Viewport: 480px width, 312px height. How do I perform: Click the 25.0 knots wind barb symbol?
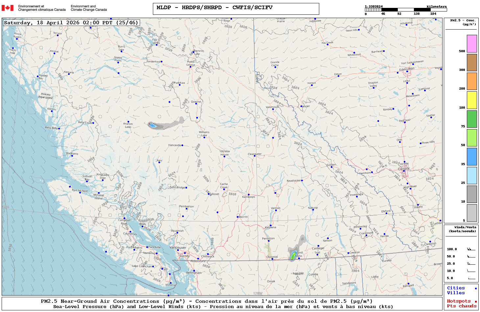[471, 264]
